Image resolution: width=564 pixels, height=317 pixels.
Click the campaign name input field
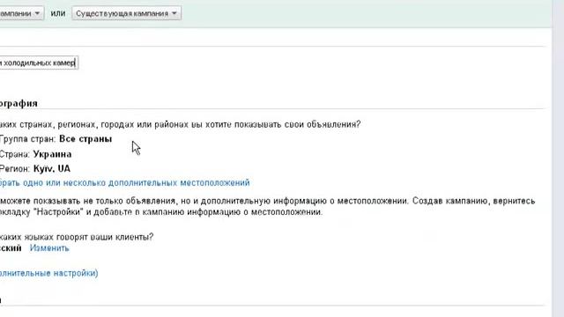pyautogui.click(x=39, y=63)
